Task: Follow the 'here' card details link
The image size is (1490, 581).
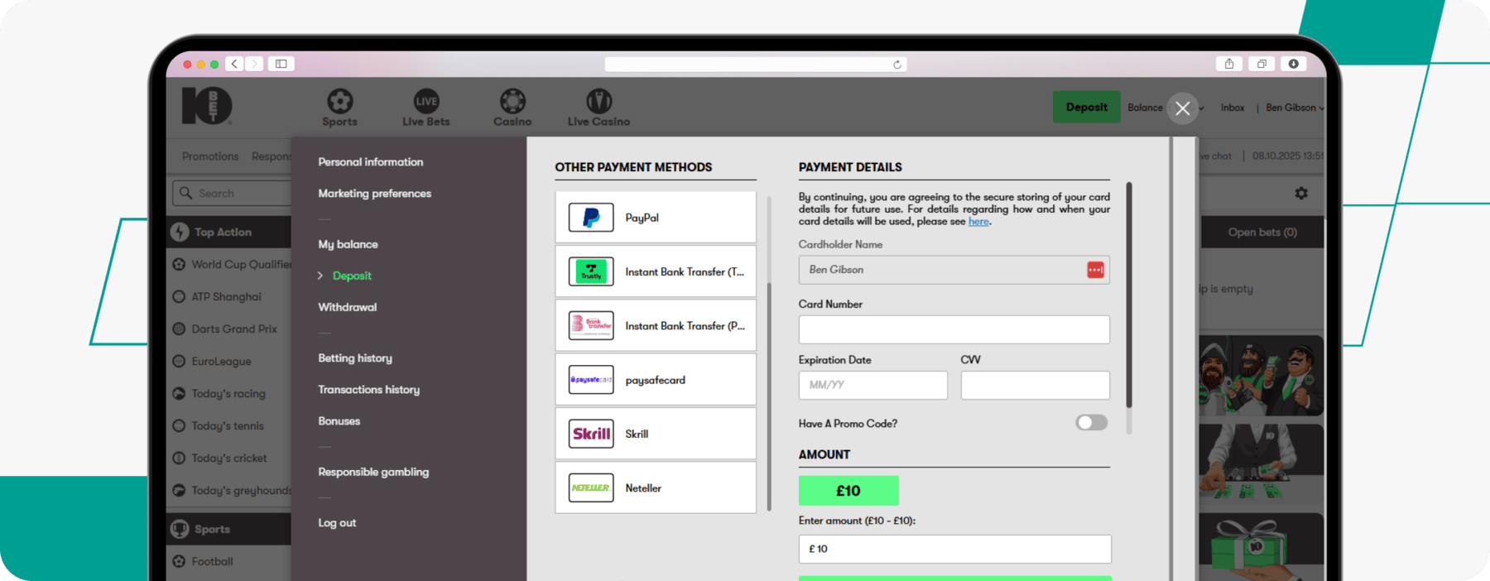Action: tap(978, 222)
